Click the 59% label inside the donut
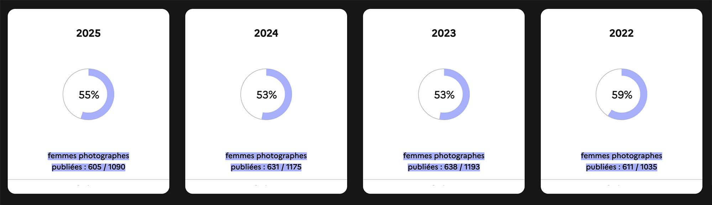712x205 pixels. tap(622, 95)
